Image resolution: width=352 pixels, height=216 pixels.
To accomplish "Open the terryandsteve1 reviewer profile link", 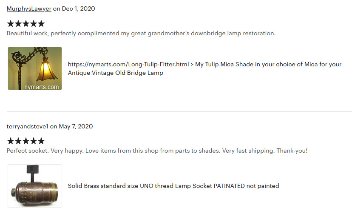I will [27, 126].
